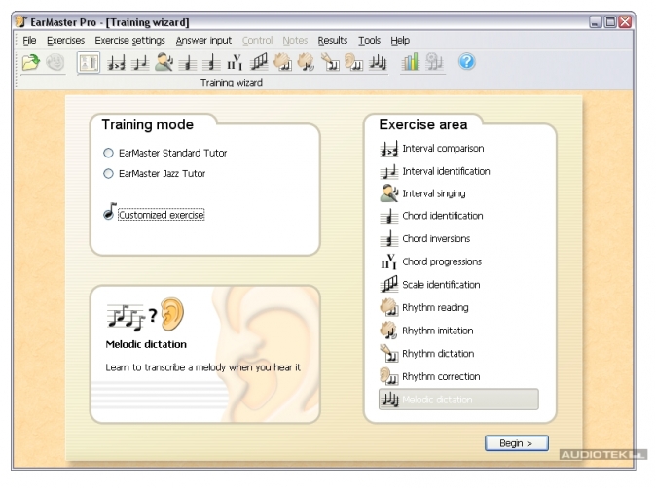Open the Help menu
This screenshot has height=488, width=656.
[x=400, y=41]
